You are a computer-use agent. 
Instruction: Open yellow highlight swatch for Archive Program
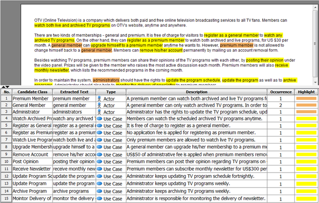pyautogui.click(x=307, y=191)
